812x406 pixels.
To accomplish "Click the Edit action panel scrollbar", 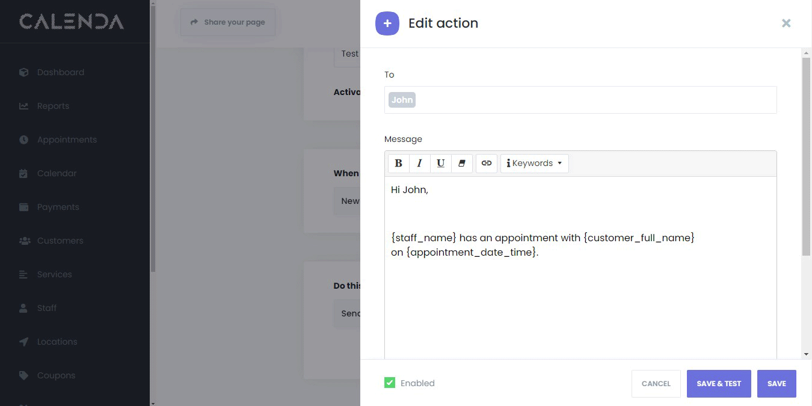I will click(x=806, y=156).
